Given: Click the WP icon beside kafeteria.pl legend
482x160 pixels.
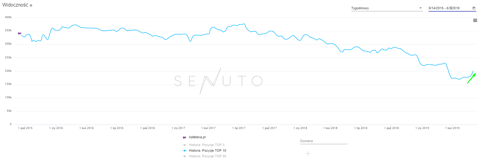Looking at the screenshot, I should (x=184, y=137).
